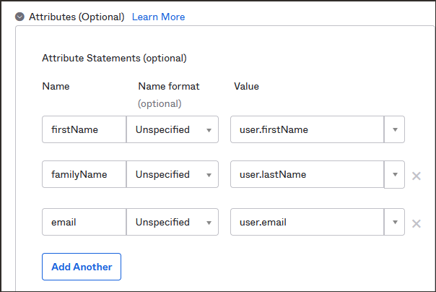Image resolution: width=436 pixels, height=292 pixels.
Task: Click the Name format column label
Action: 168,86
